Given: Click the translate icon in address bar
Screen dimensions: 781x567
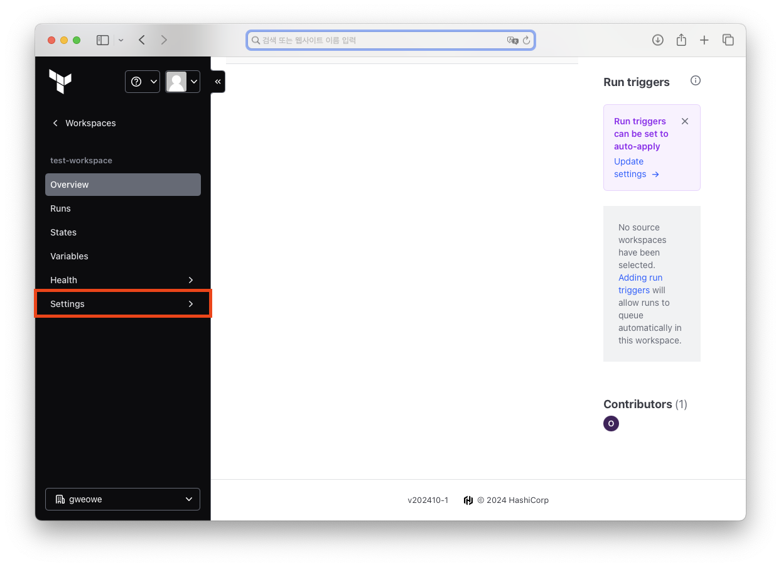Looking at the screenshot, I should [x=512, y=40].
